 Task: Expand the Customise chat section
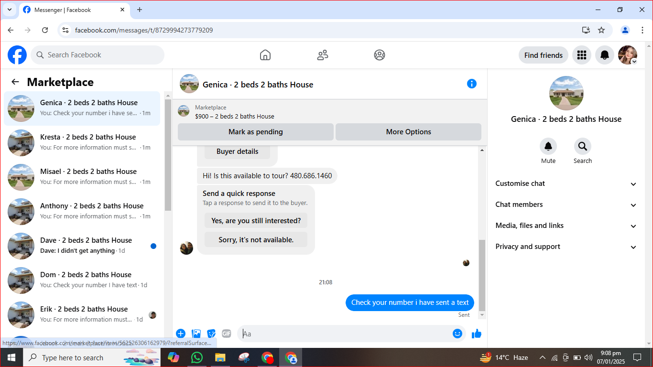click(566, 183)
